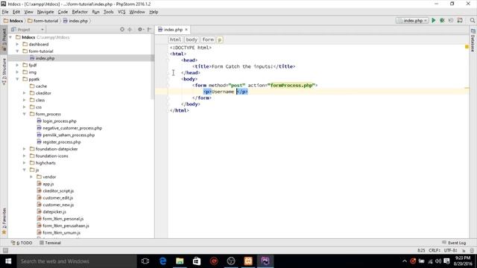Close the index.php editor tab
The width and height of the screenshot is (477, 268).
click(x=186, y=30)
